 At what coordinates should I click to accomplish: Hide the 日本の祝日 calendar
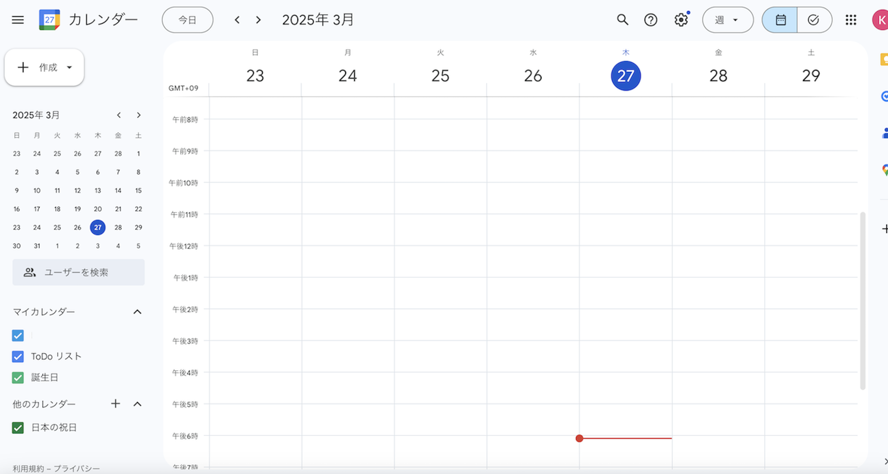(18, 428)
